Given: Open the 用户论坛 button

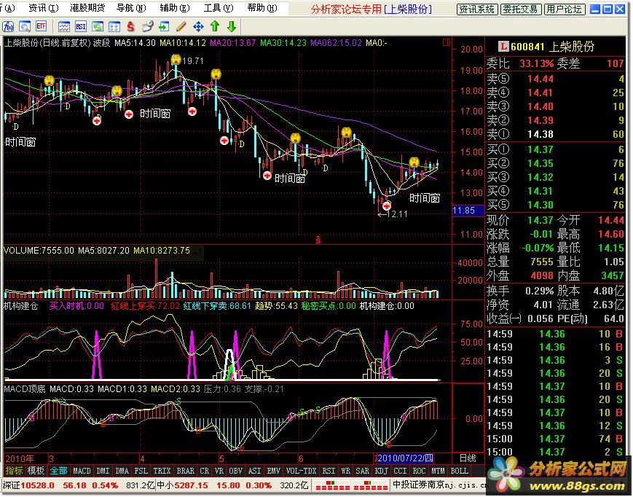Looking at the screenshot, I should point(564,9).
